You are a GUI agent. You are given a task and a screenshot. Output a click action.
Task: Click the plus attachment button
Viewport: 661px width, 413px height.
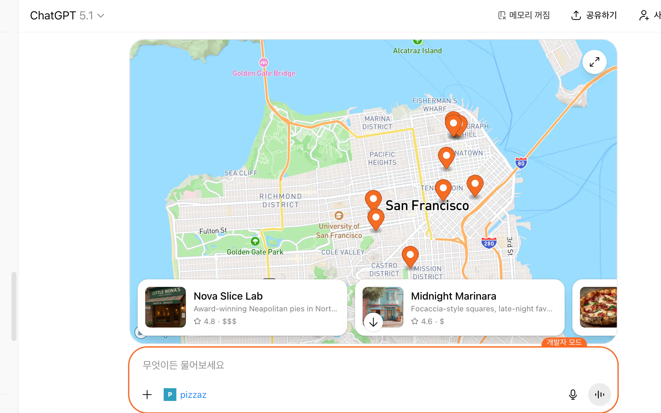pos(147,395)
